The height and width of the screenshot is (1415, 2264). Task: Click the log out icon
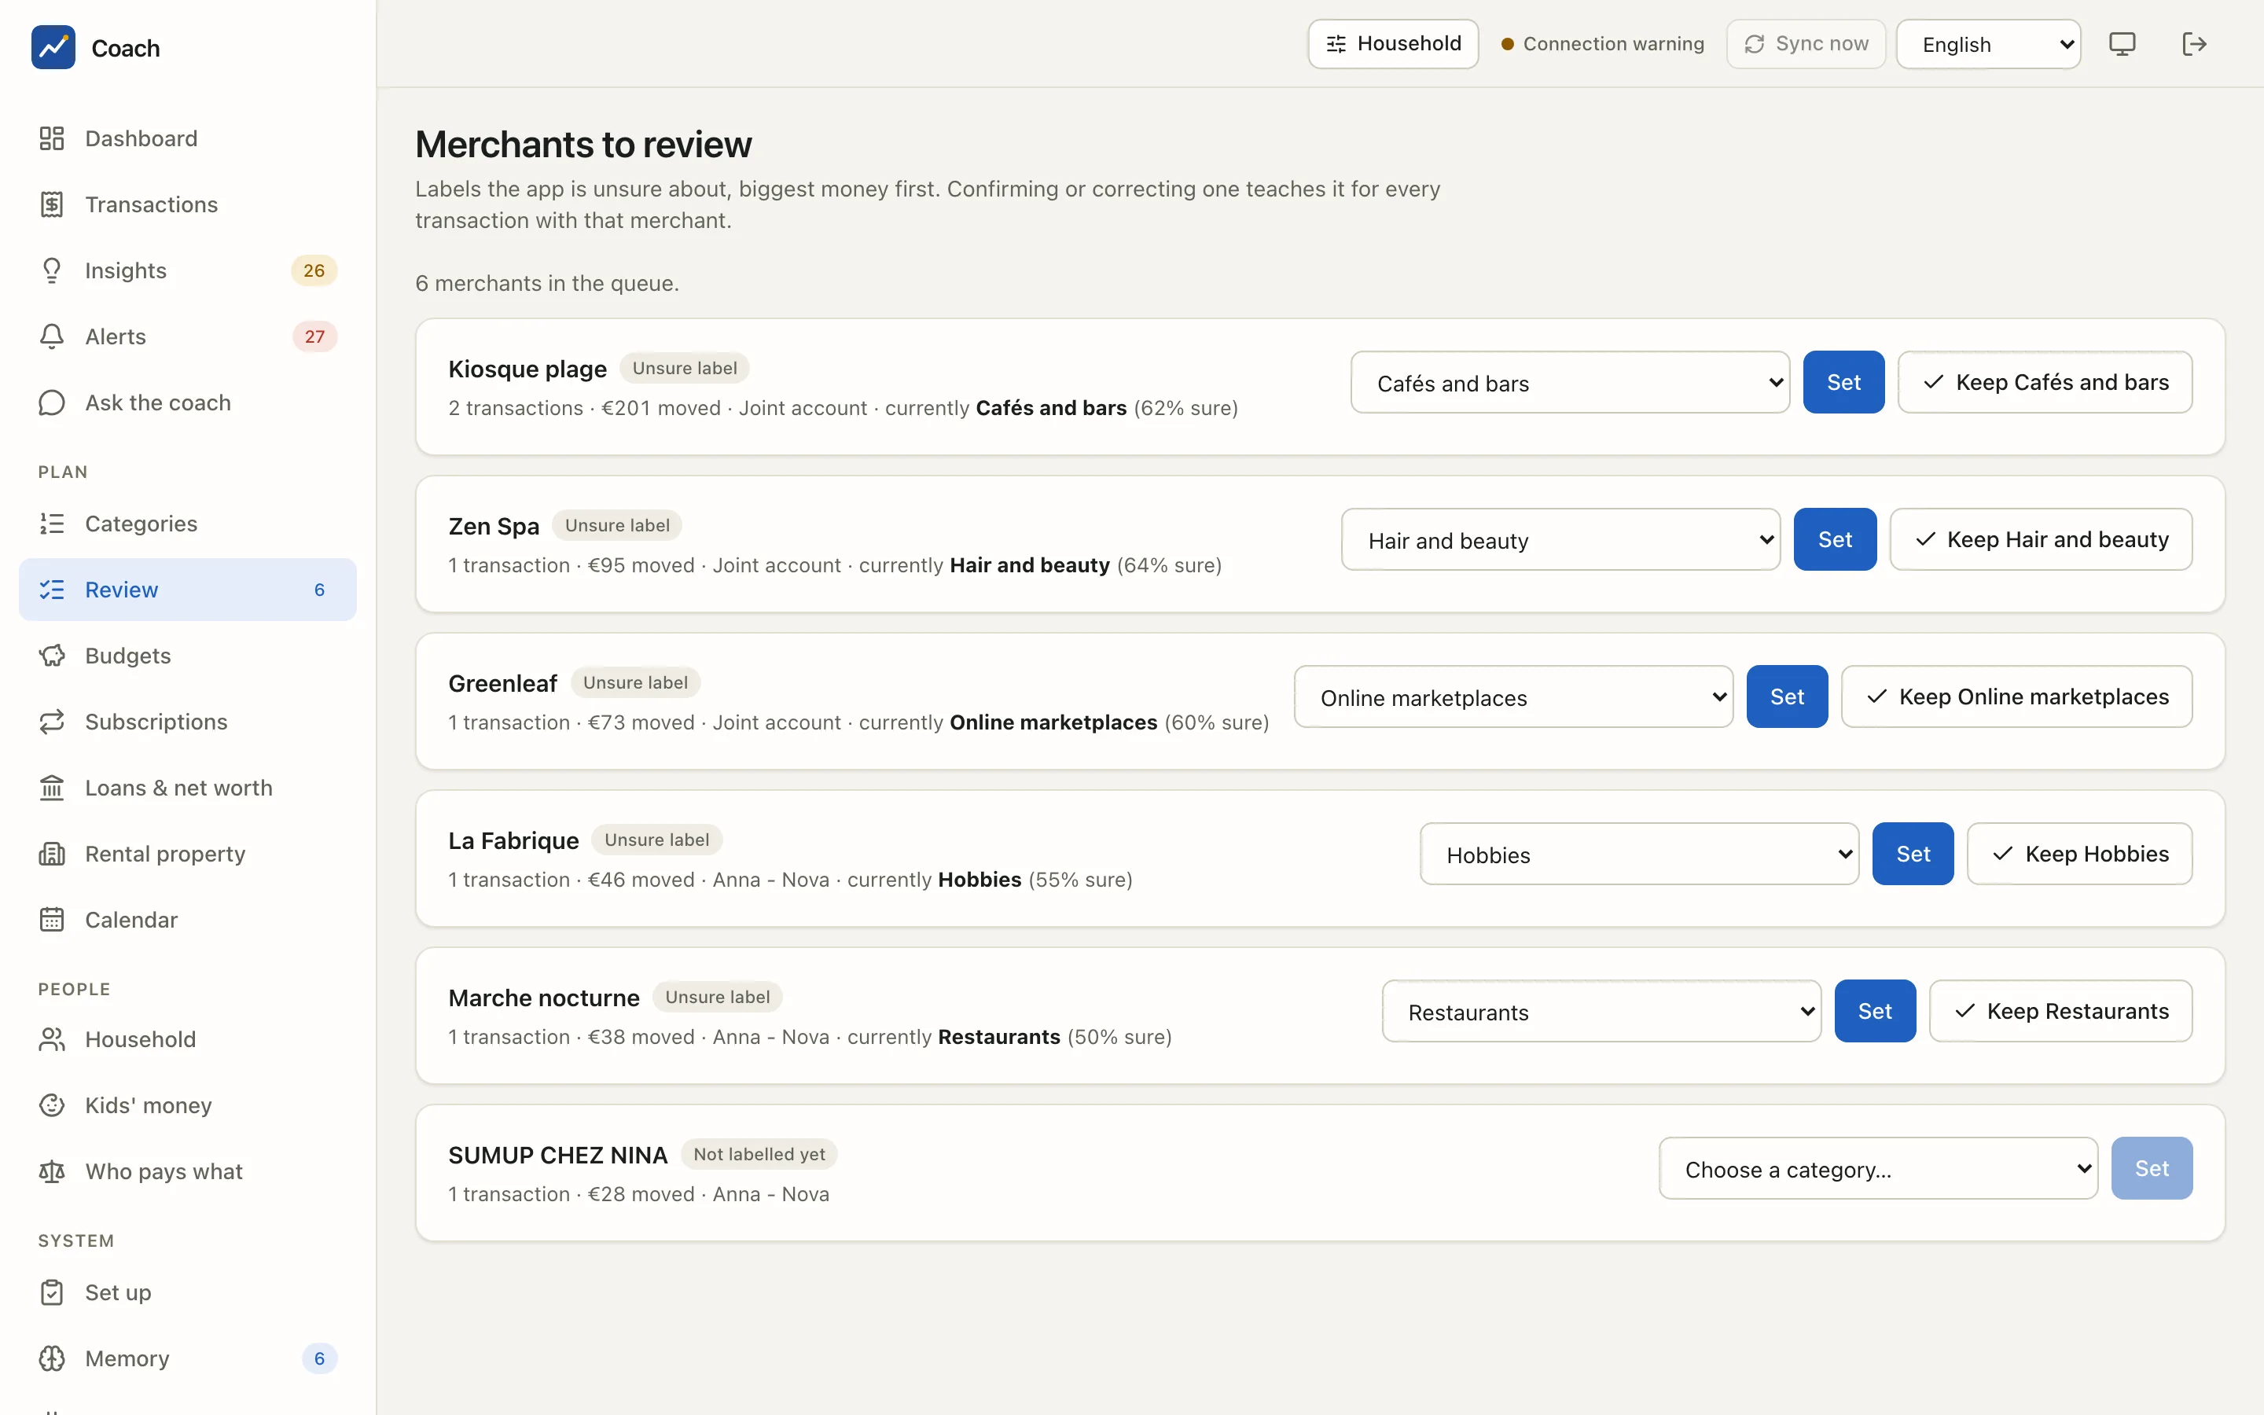tap(2194, 44)
